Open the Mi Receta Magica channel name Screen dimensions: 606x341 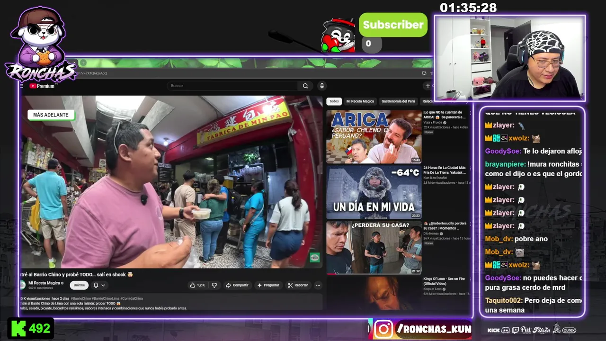pos(45,283)
